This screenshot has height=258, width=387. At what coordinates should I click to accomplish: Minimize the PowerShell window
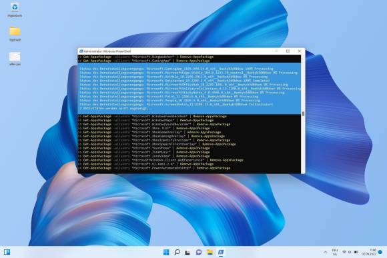(x=276, y=51)
